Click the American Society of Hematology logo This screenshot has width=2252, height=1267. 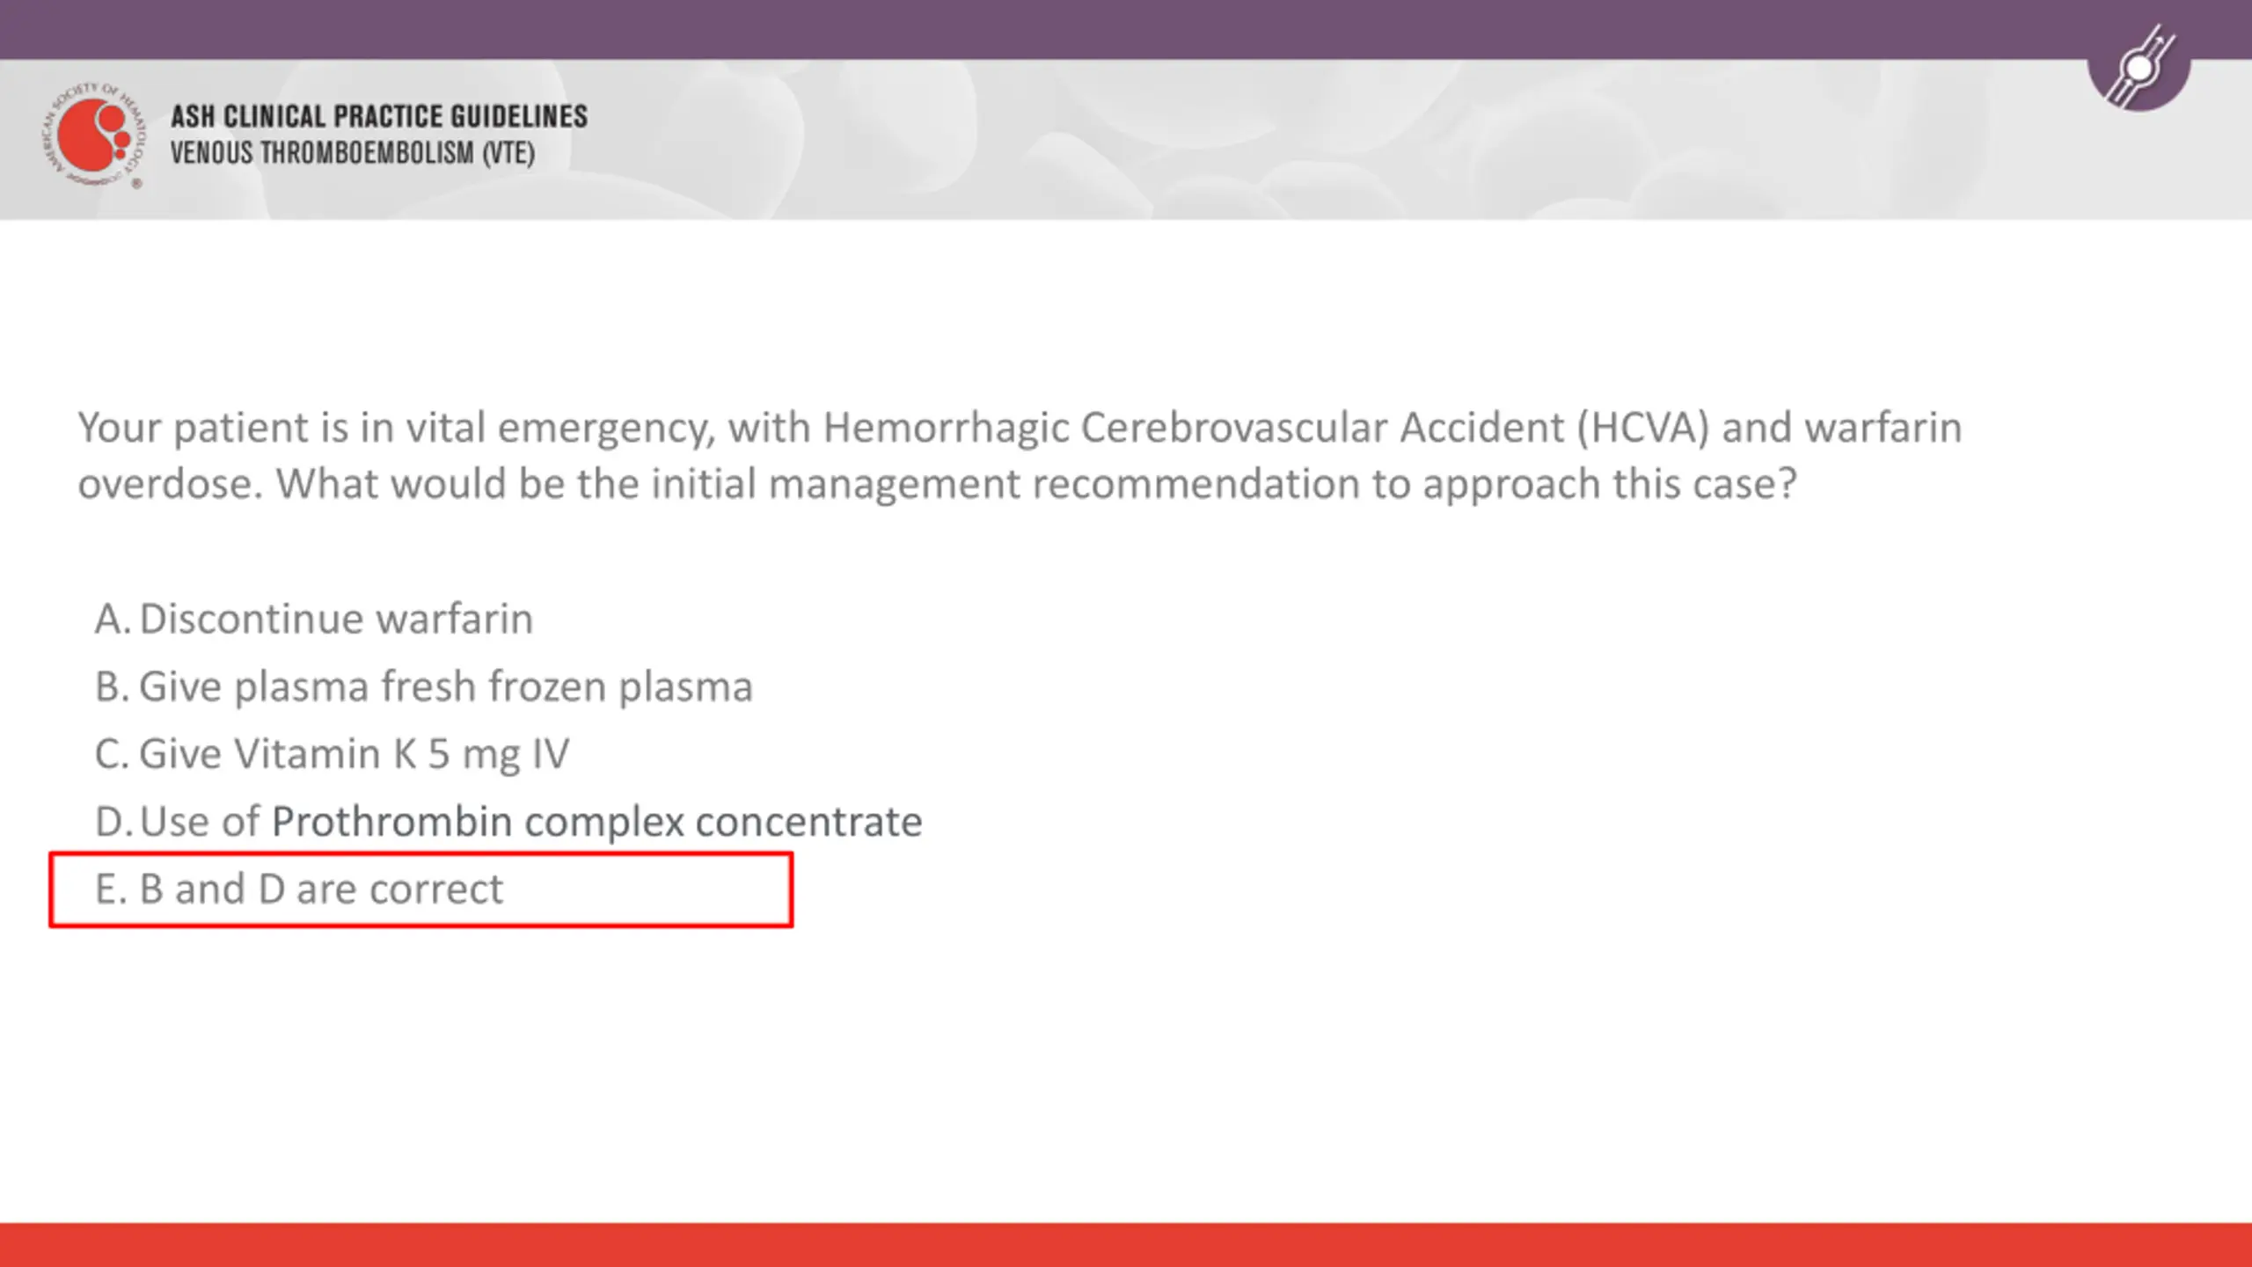pos(92,135)
